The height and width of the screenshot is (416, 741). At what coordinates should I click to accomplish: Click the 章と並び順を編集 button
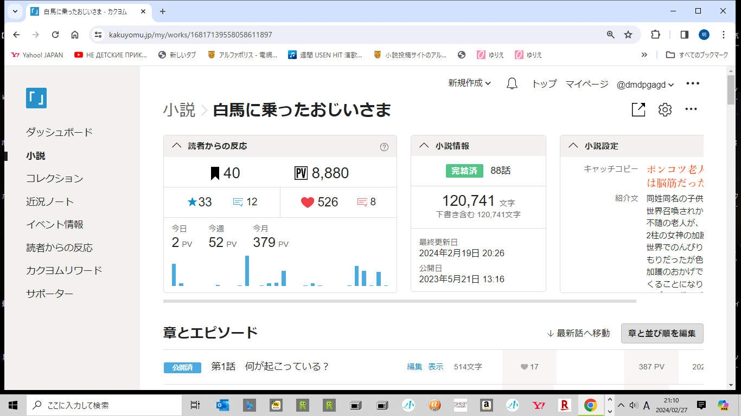[662, 333]
